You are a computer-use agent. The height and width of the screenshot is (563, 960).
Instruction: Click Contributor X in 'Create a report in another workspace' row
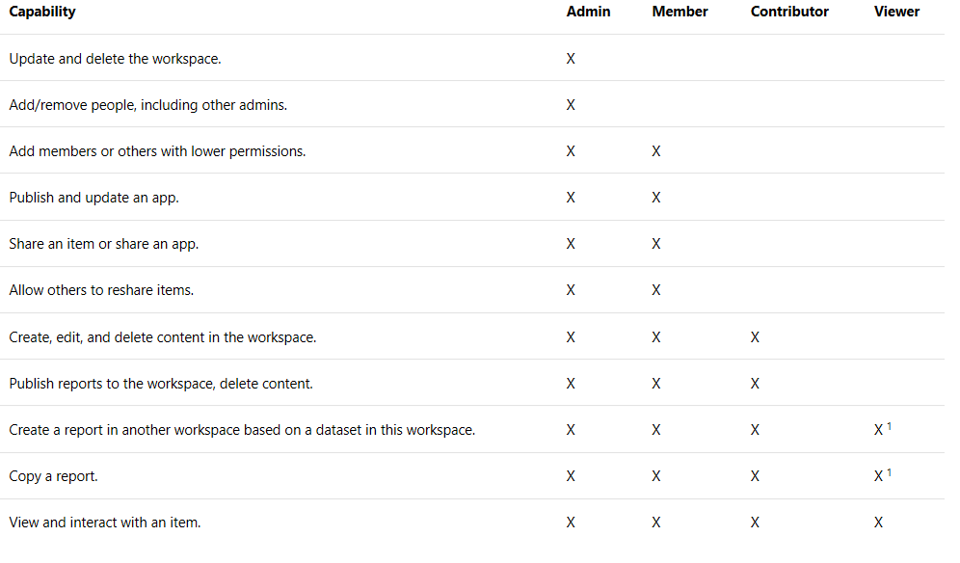(755, 430)
